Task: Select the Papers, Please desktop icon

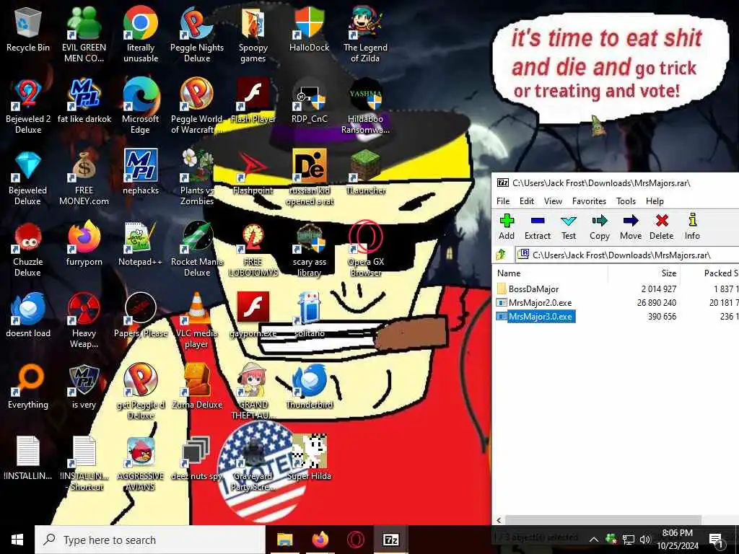Action: [x=141, y=316]
